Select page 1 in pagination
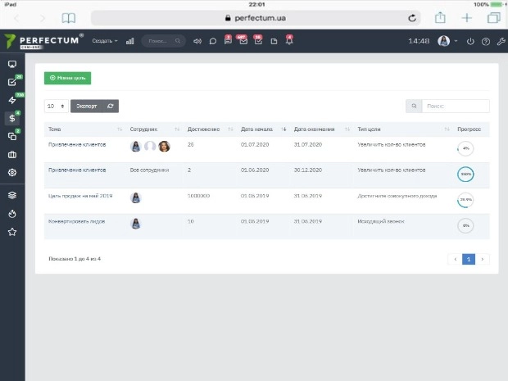The height and width of the screenshot is (381, 508). [469, 259]
